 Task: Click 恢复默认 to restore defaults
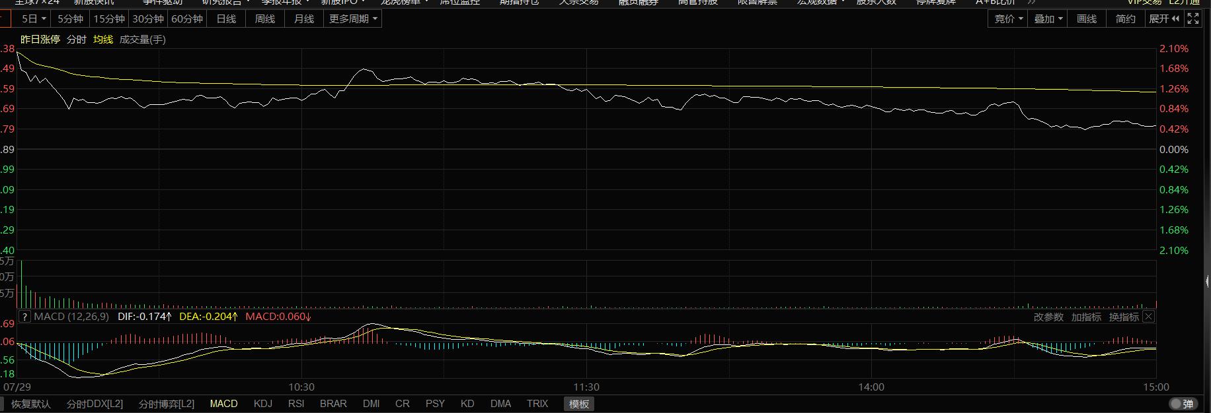click(x=30, y=404)
